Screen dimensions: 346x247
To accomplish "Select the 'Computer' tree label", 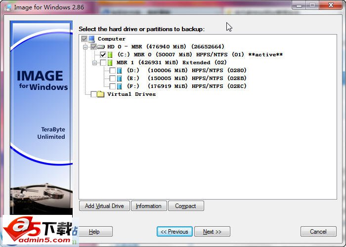I will tap(112, 39).
